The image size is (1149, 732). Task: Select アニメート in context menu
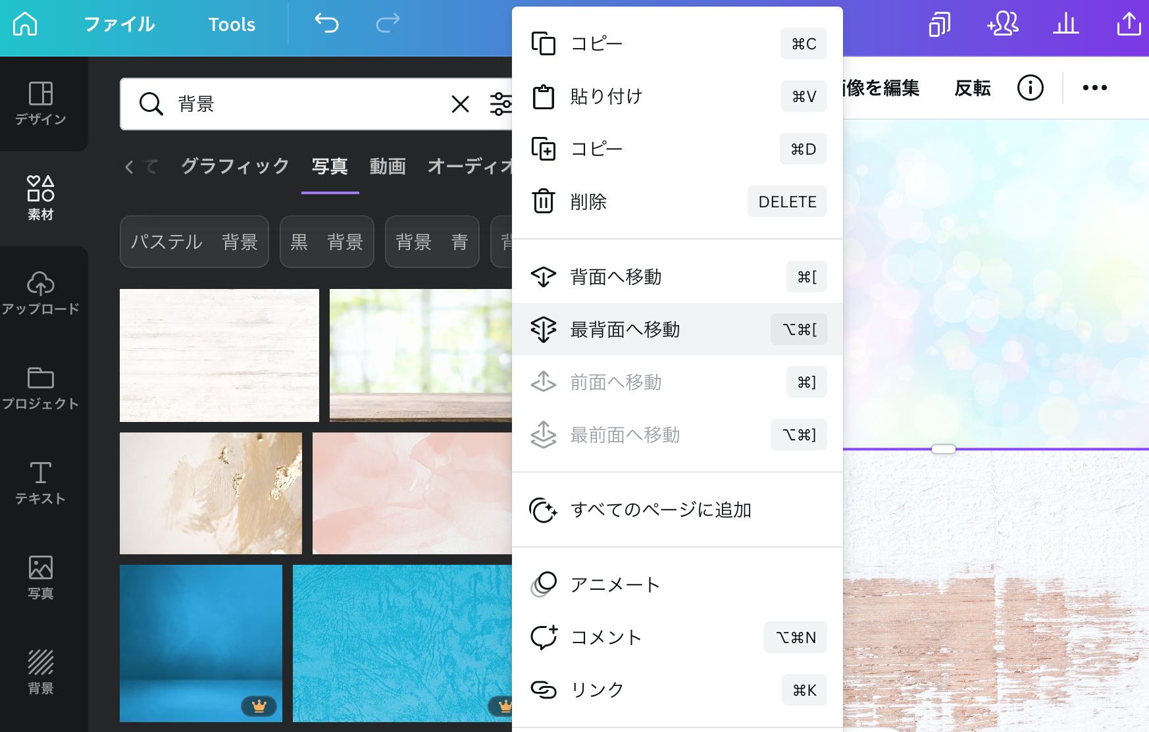coord(677,585)
